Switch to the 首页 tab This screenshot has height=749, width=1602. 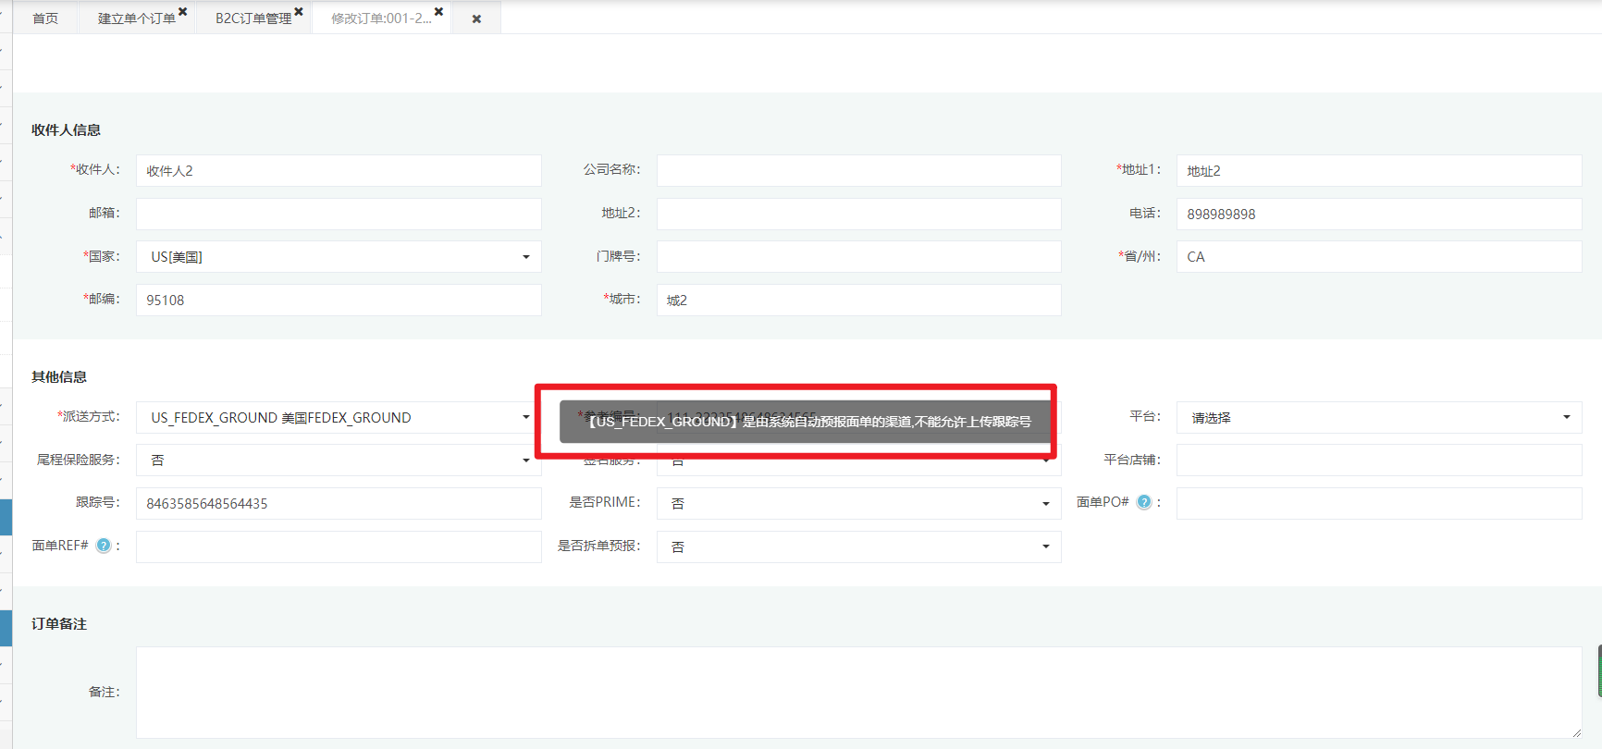(x=45, y=18)
